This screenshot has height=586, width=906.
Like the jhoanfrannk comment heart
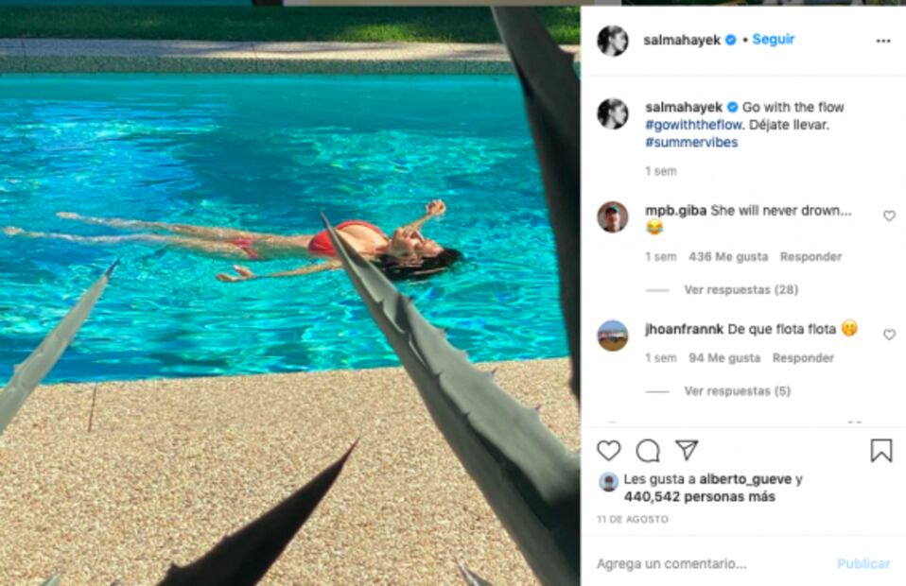tap(889, 335)
